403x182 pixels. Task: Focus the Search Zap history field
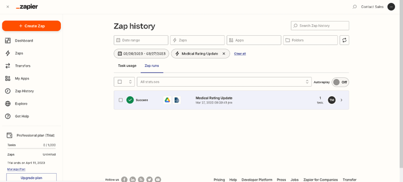(x=320, y=26)
